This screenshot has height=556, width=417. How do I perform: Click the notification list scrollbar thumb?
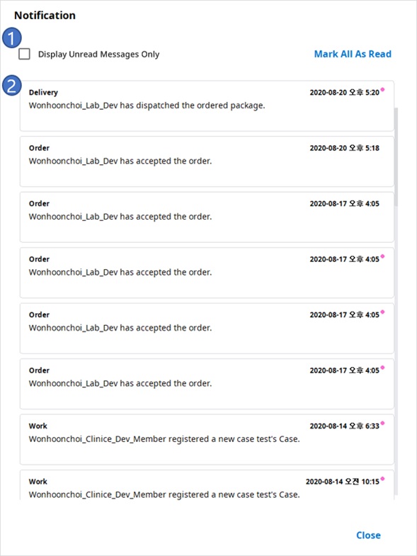[396, 157]
